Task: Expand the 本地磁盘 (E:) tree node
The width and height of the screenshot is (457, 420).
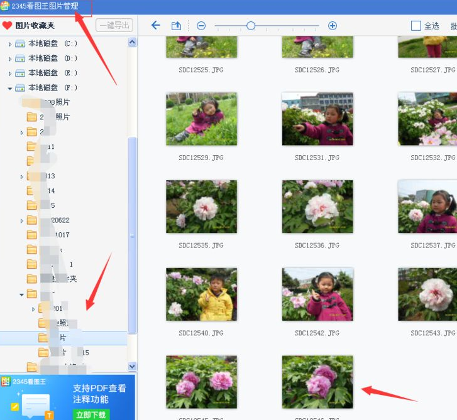Action: [10, 73]
